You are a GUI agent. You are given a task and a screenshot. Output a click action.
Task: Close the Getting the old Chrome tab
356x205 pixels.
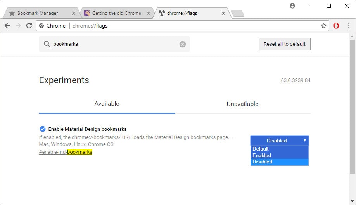[149, 13]
